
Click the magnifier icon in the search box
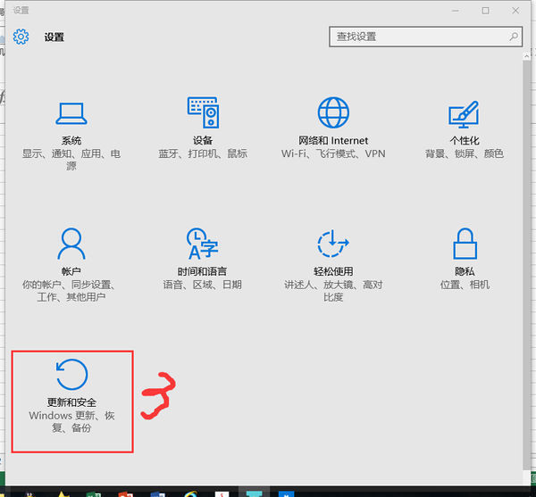point(514,37)
